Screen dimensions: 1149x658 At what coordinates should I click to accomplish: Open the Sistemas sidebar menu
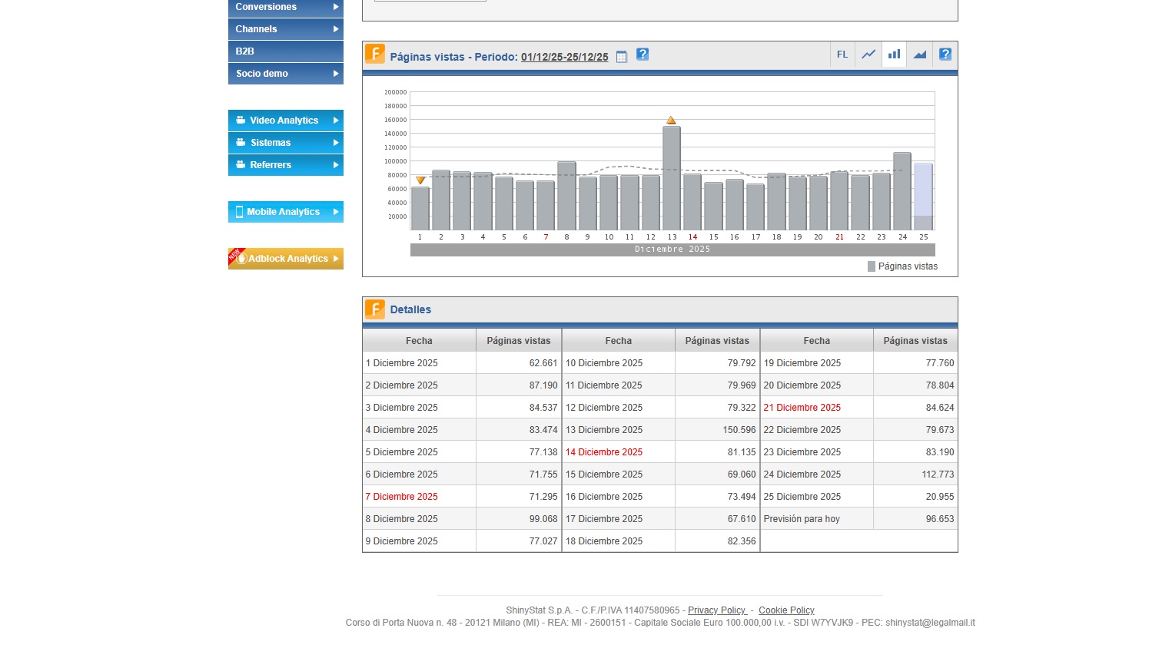pyautogui.click(x=285, y=143)
